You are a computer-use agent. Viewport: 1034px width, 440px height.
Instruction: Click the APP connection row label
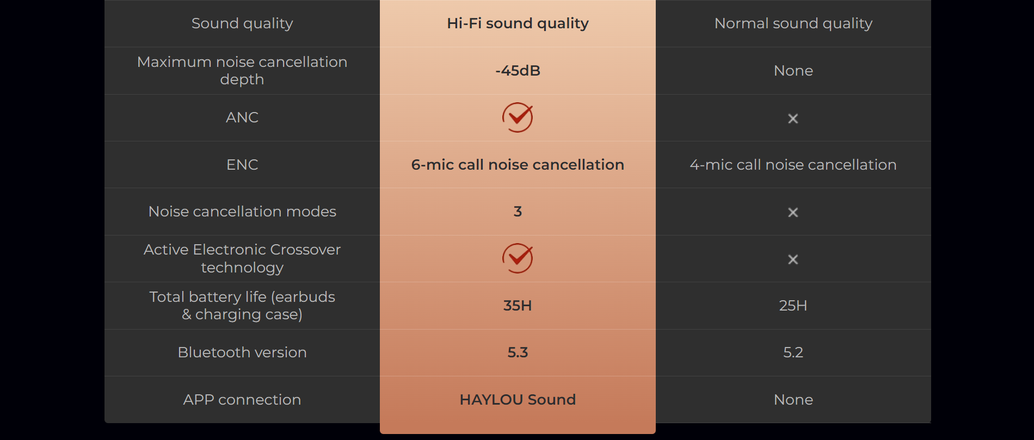(x=242, y=400)
